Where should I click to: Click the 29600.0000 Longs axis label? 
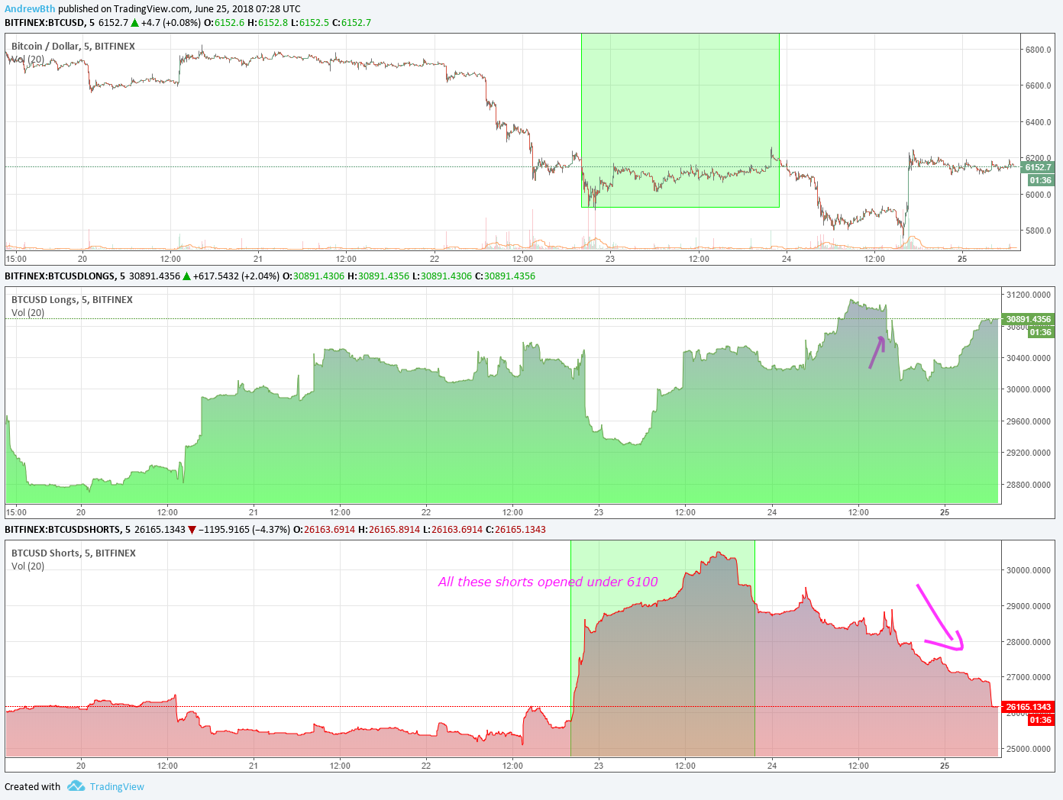1029,421
